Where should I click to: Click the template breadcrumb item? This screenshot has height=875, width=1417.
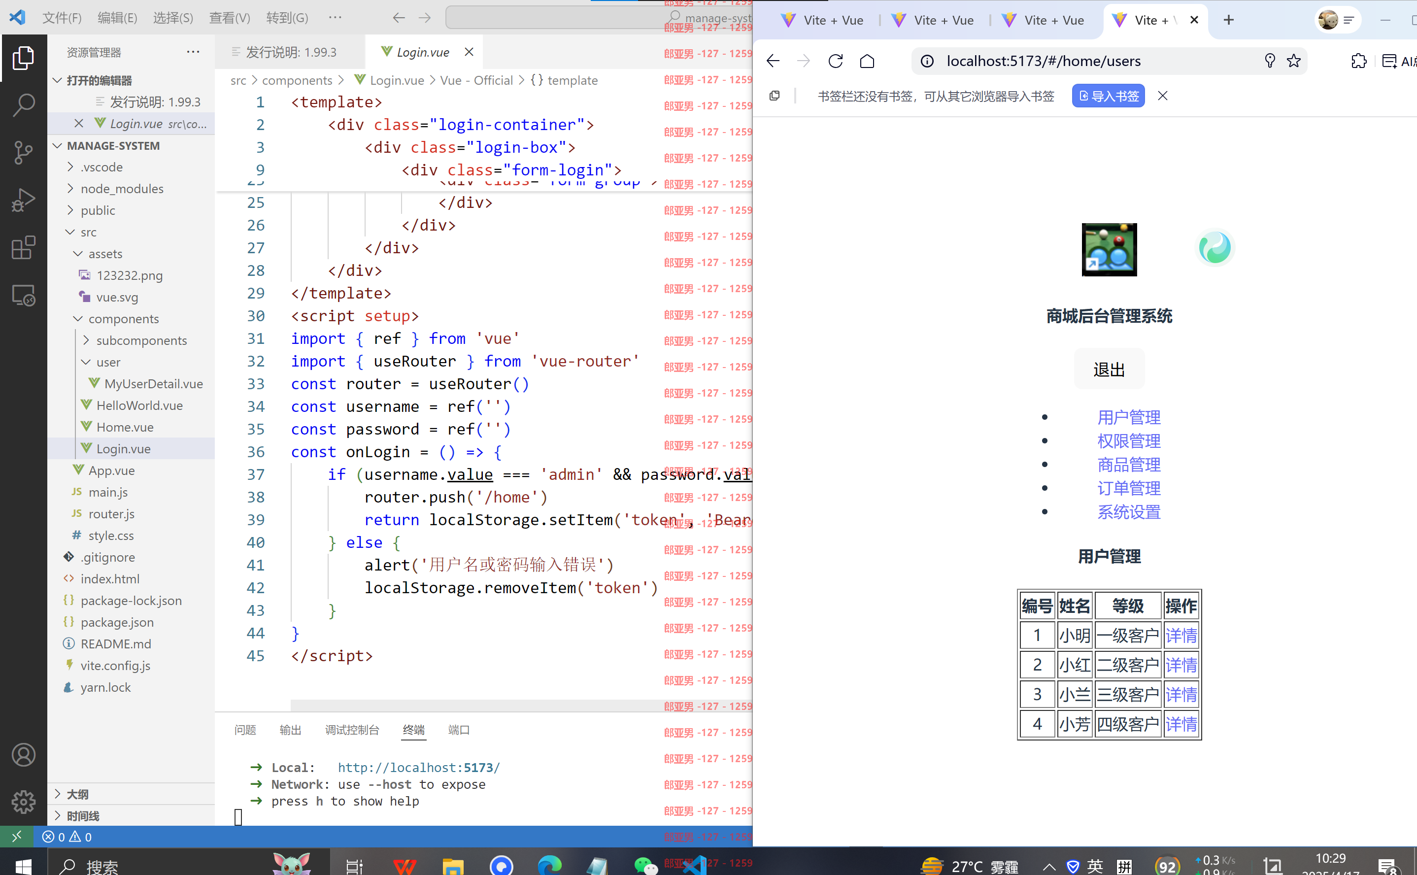(564, 80)
